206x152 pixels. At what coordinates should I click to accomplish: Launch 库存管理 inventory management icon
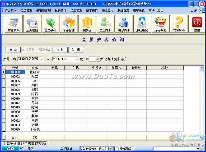69,24
